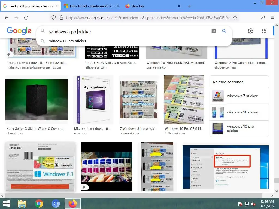Click the horizontal scrollbar thumb
The width and height of the screenshot is (279, 209).
click(x=134, y=196)
